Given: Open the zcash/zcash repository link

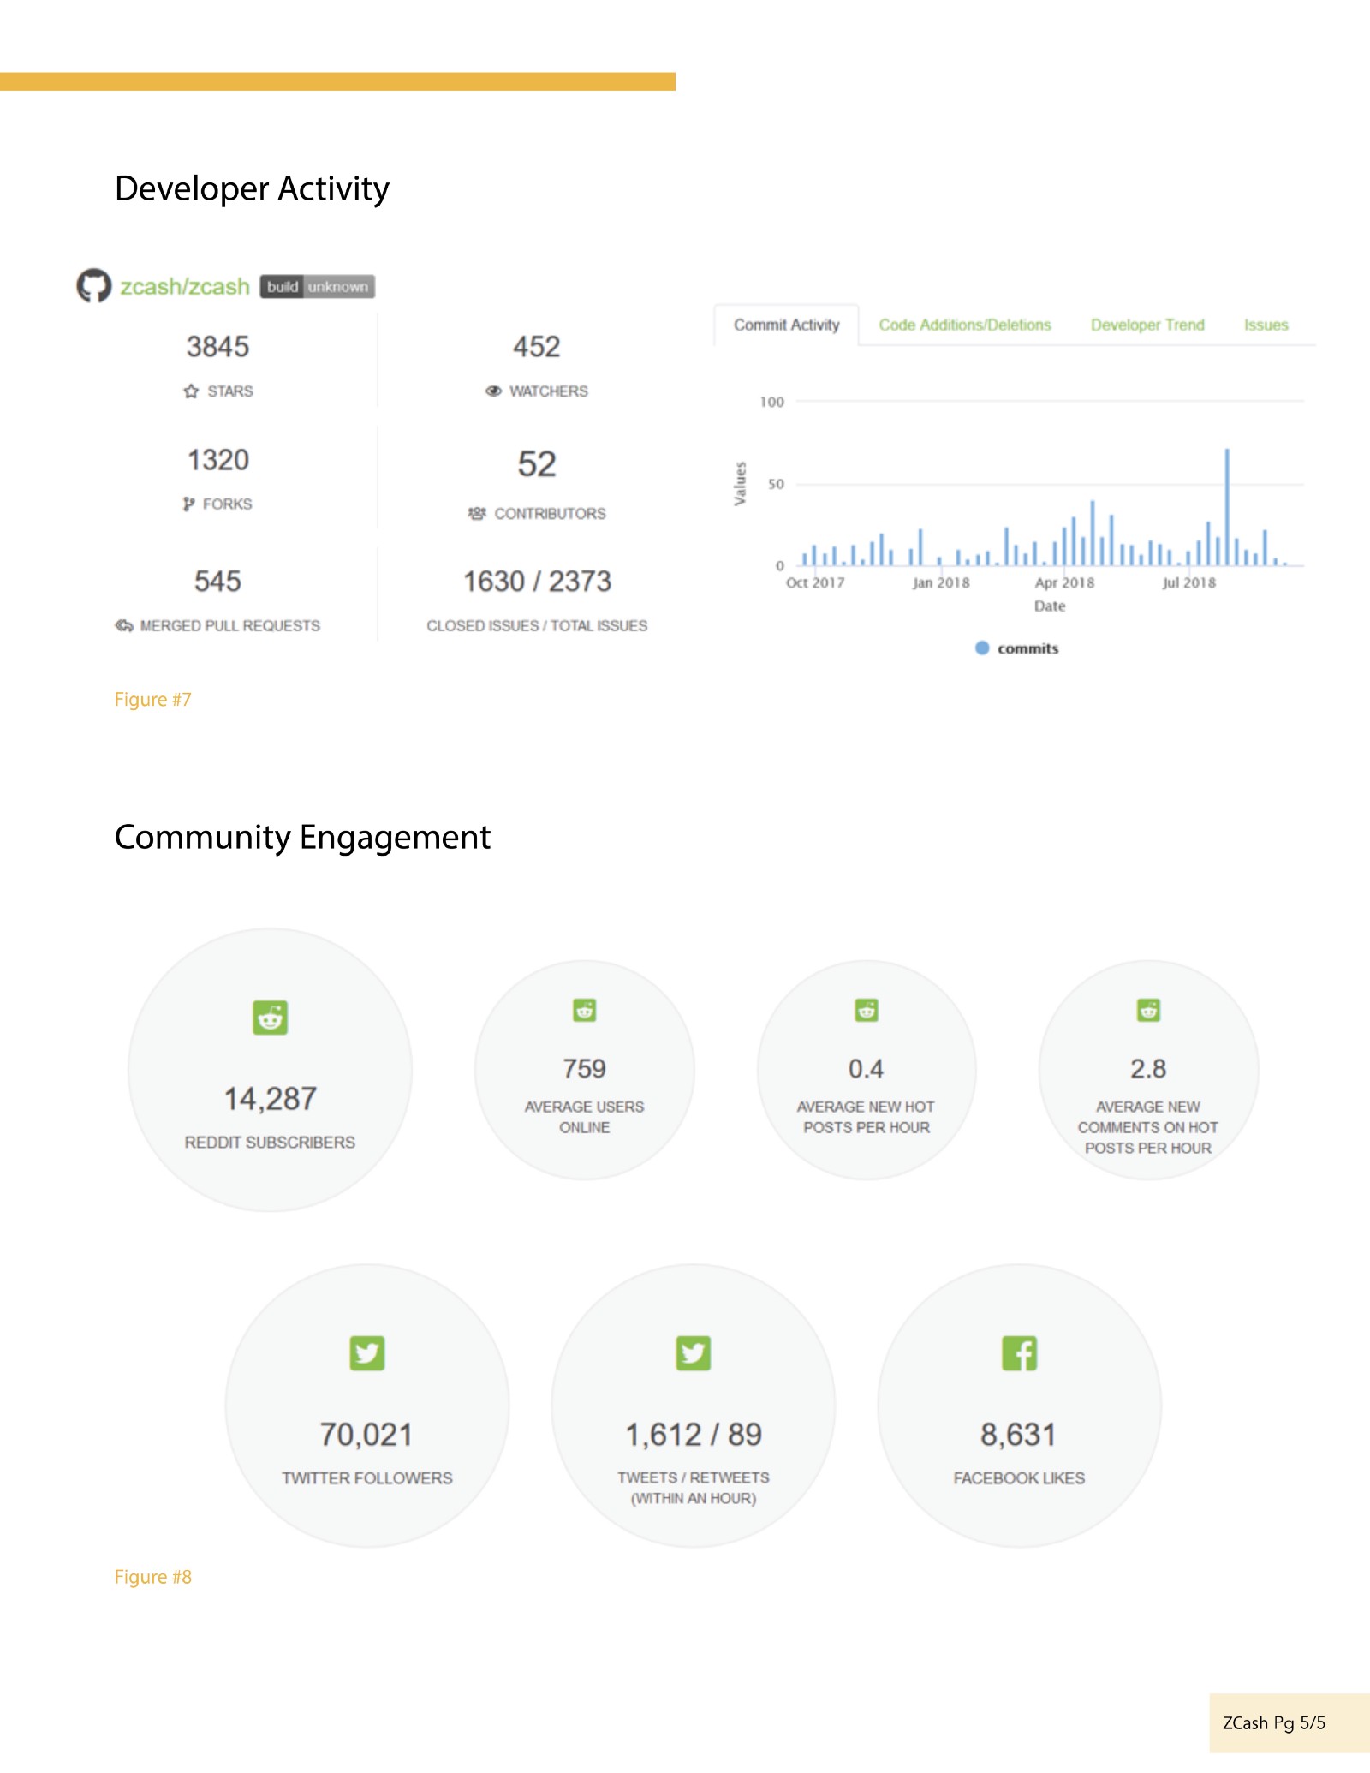Looking at the screenshot, I should [185, 286].
